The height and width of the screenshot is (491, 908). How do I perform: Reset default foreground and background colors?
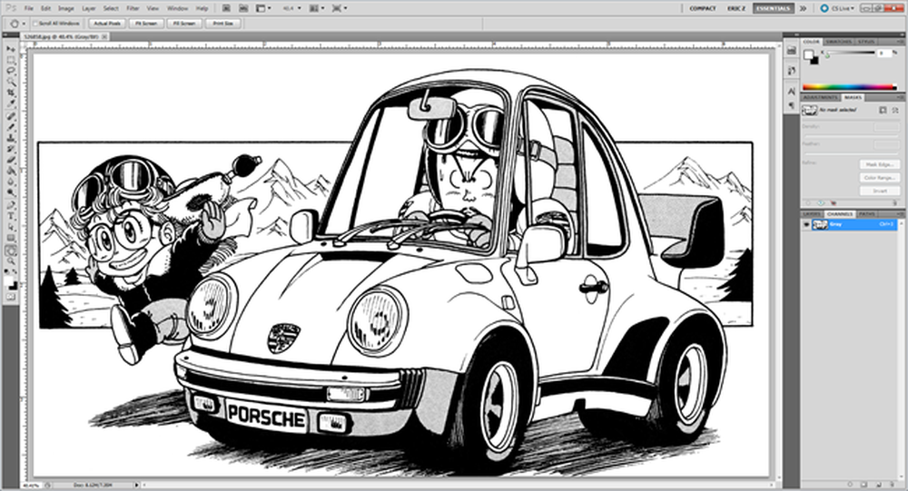(x=7, y=271)
